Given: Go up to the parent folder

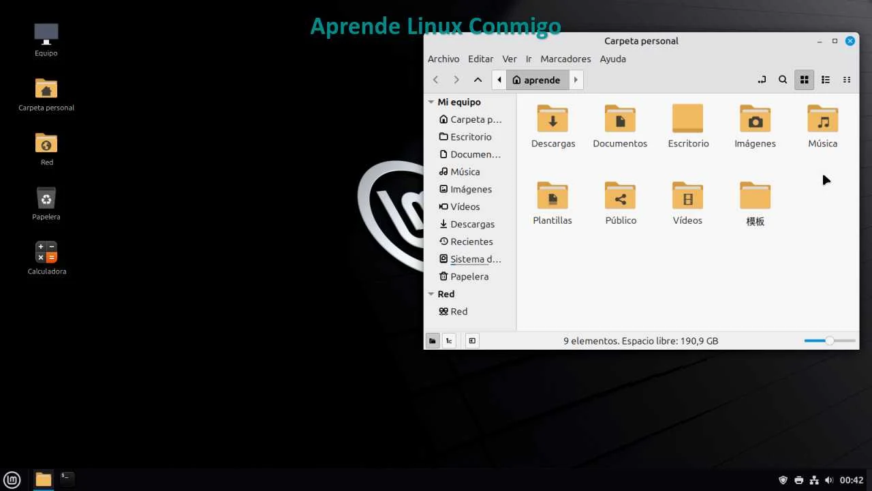Looking at the screenshot, I should click(x=478, y=80).
